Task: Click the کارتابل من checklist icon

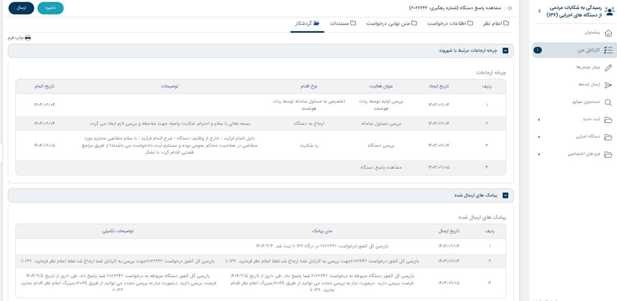Action: 608,50
